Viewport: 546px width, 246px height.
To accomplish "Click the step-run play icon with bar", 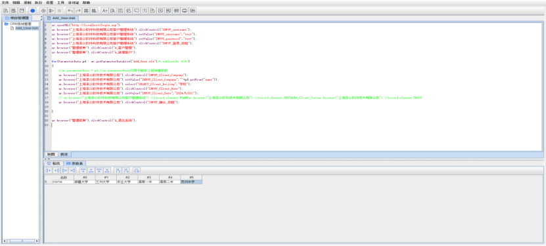I will pyautogui.click(x=51, y=10).
